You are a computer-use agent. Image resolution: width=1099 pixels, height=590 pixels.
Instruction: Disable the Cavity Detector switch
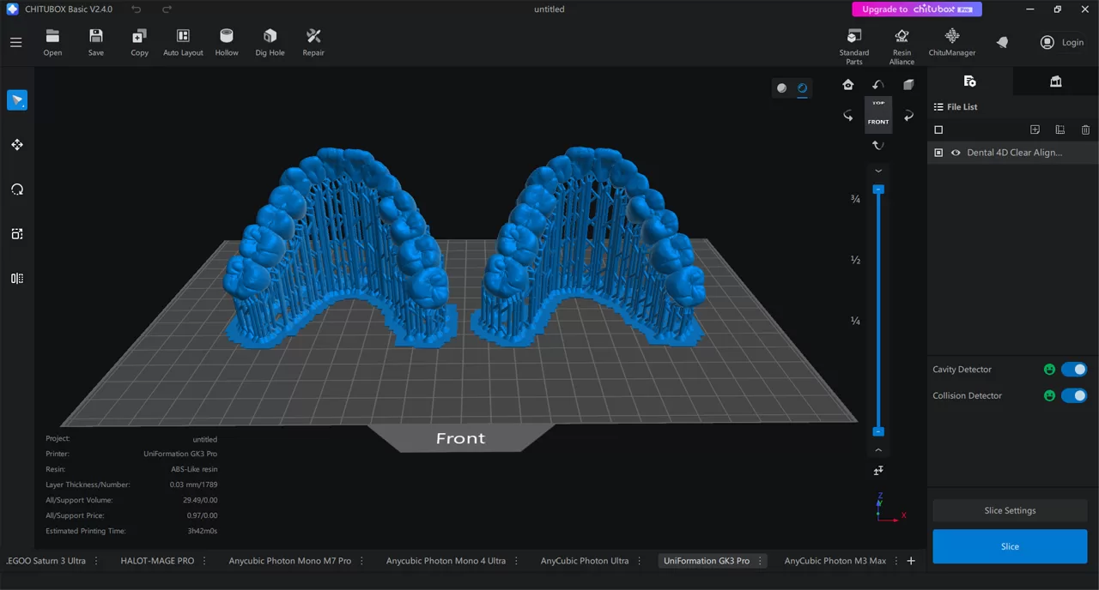coord(1074,369)
